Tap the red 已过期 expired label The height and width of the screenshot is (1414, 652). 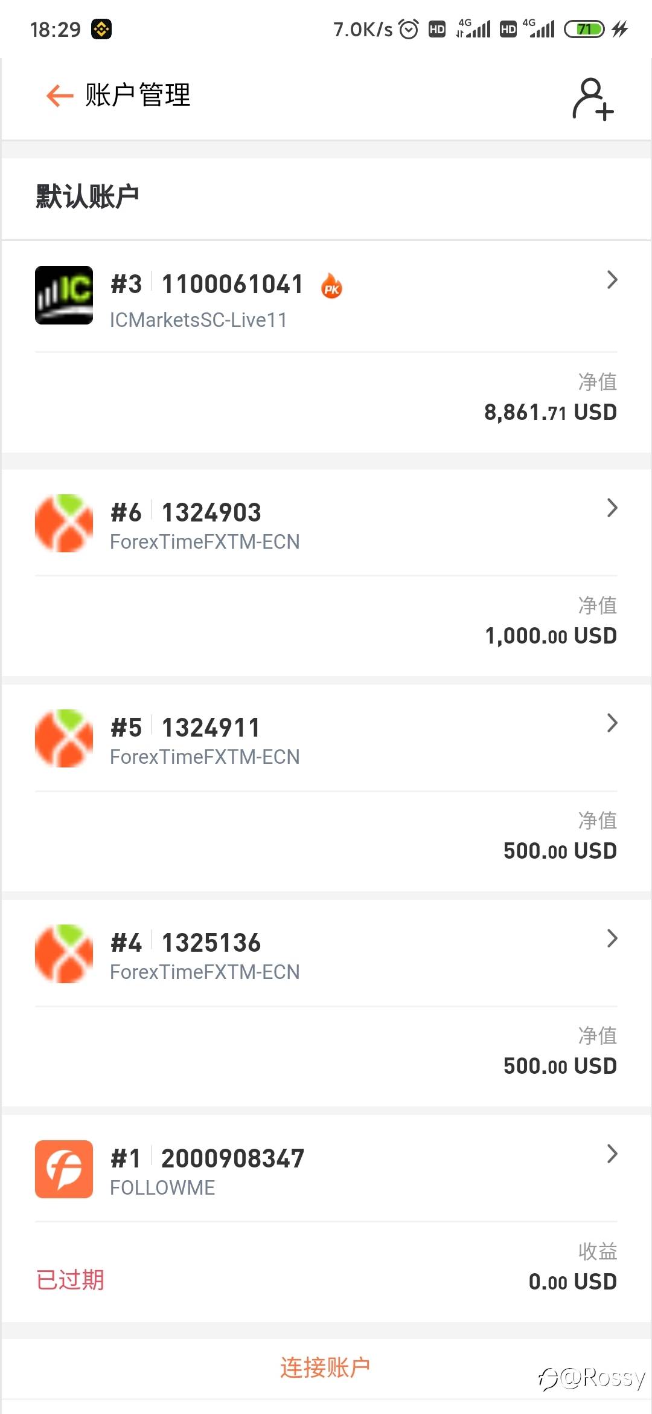tap(70, 1280)
